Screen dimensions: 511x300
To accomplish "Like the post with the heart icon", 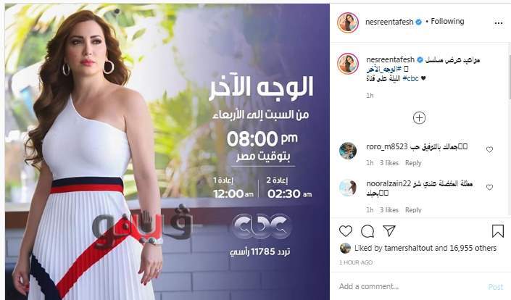I will (x=346, y=231).
